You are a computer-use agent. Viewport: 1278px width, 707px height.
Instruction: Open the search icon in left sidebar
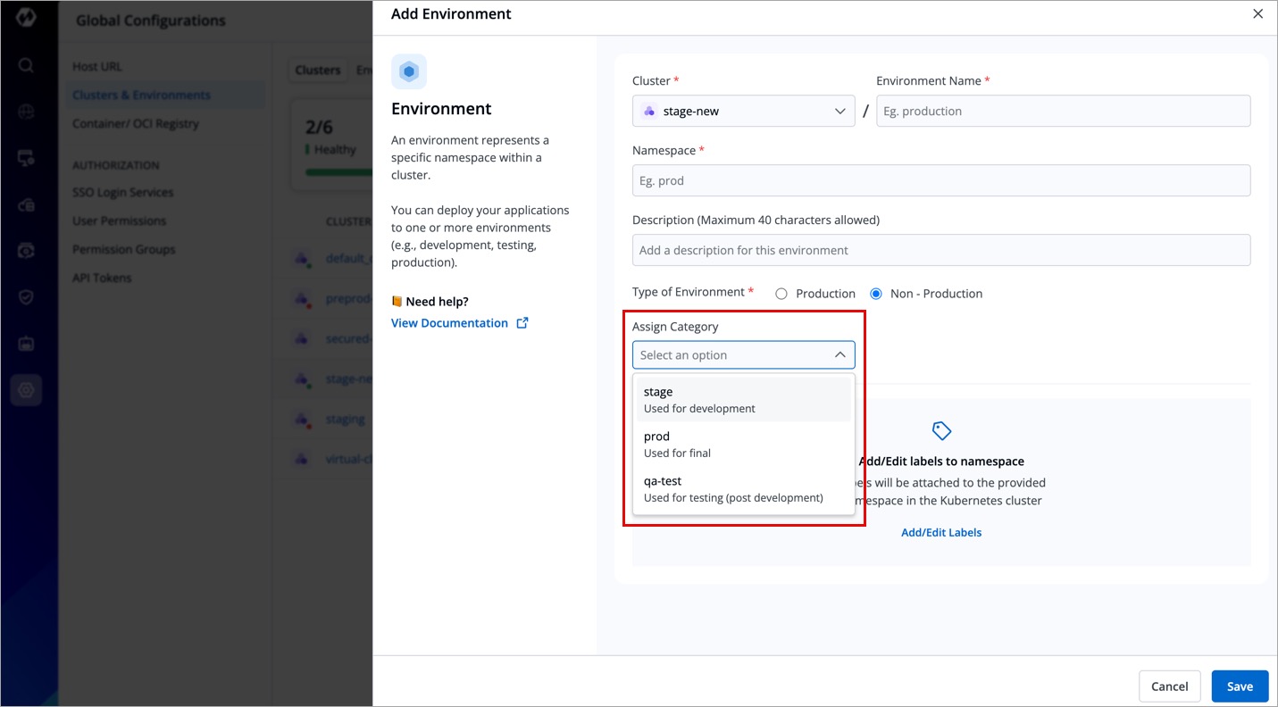(x=26, y=65)
